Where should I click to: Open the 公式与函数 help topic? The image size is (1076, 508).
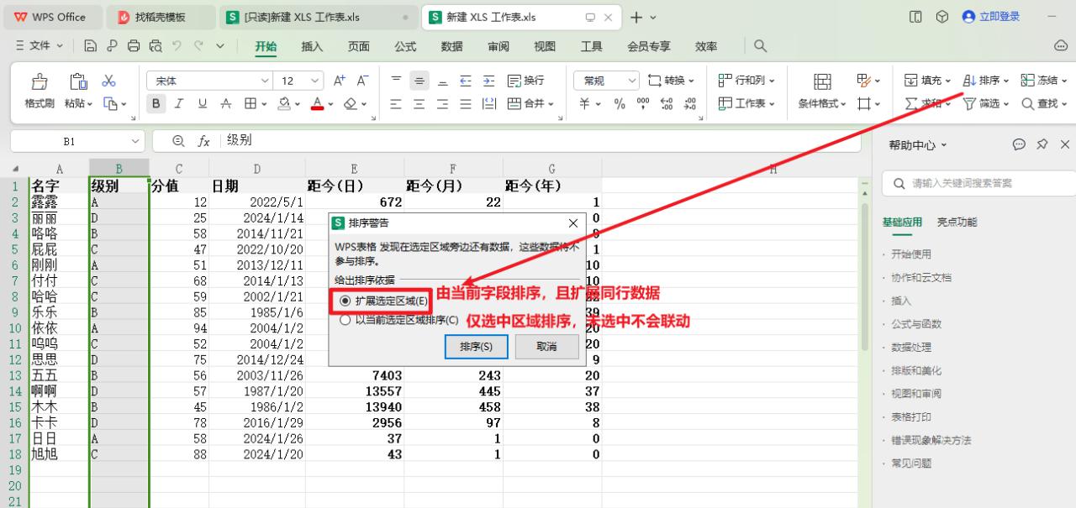click(916, 323)
